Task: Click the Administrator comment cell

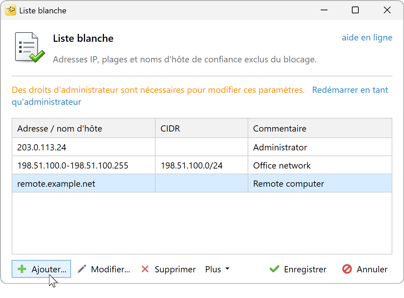Action: [x=320, y=147]
